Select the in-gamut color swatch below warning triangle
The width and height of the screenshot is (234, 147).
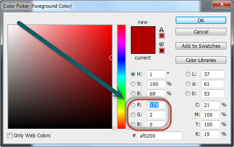tap(162, 36)
